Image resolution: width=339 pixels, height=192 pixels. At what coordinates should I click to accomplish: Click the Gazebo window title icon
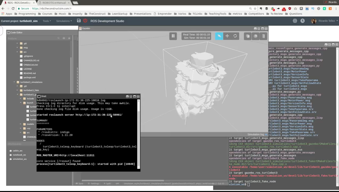(80, 28)
